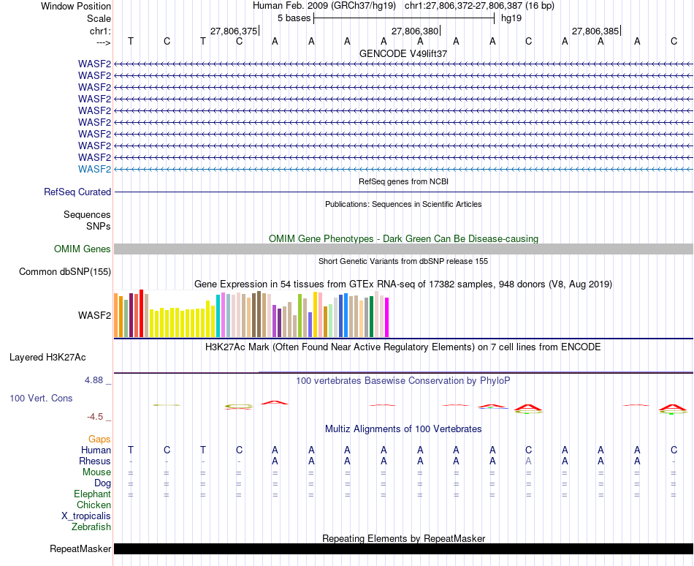Select the Chicken alignment row label
This screenshot has height=566, width=694.
(94, 505)
